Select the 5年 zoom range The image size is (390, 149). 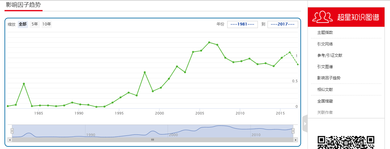click(34, 24)
